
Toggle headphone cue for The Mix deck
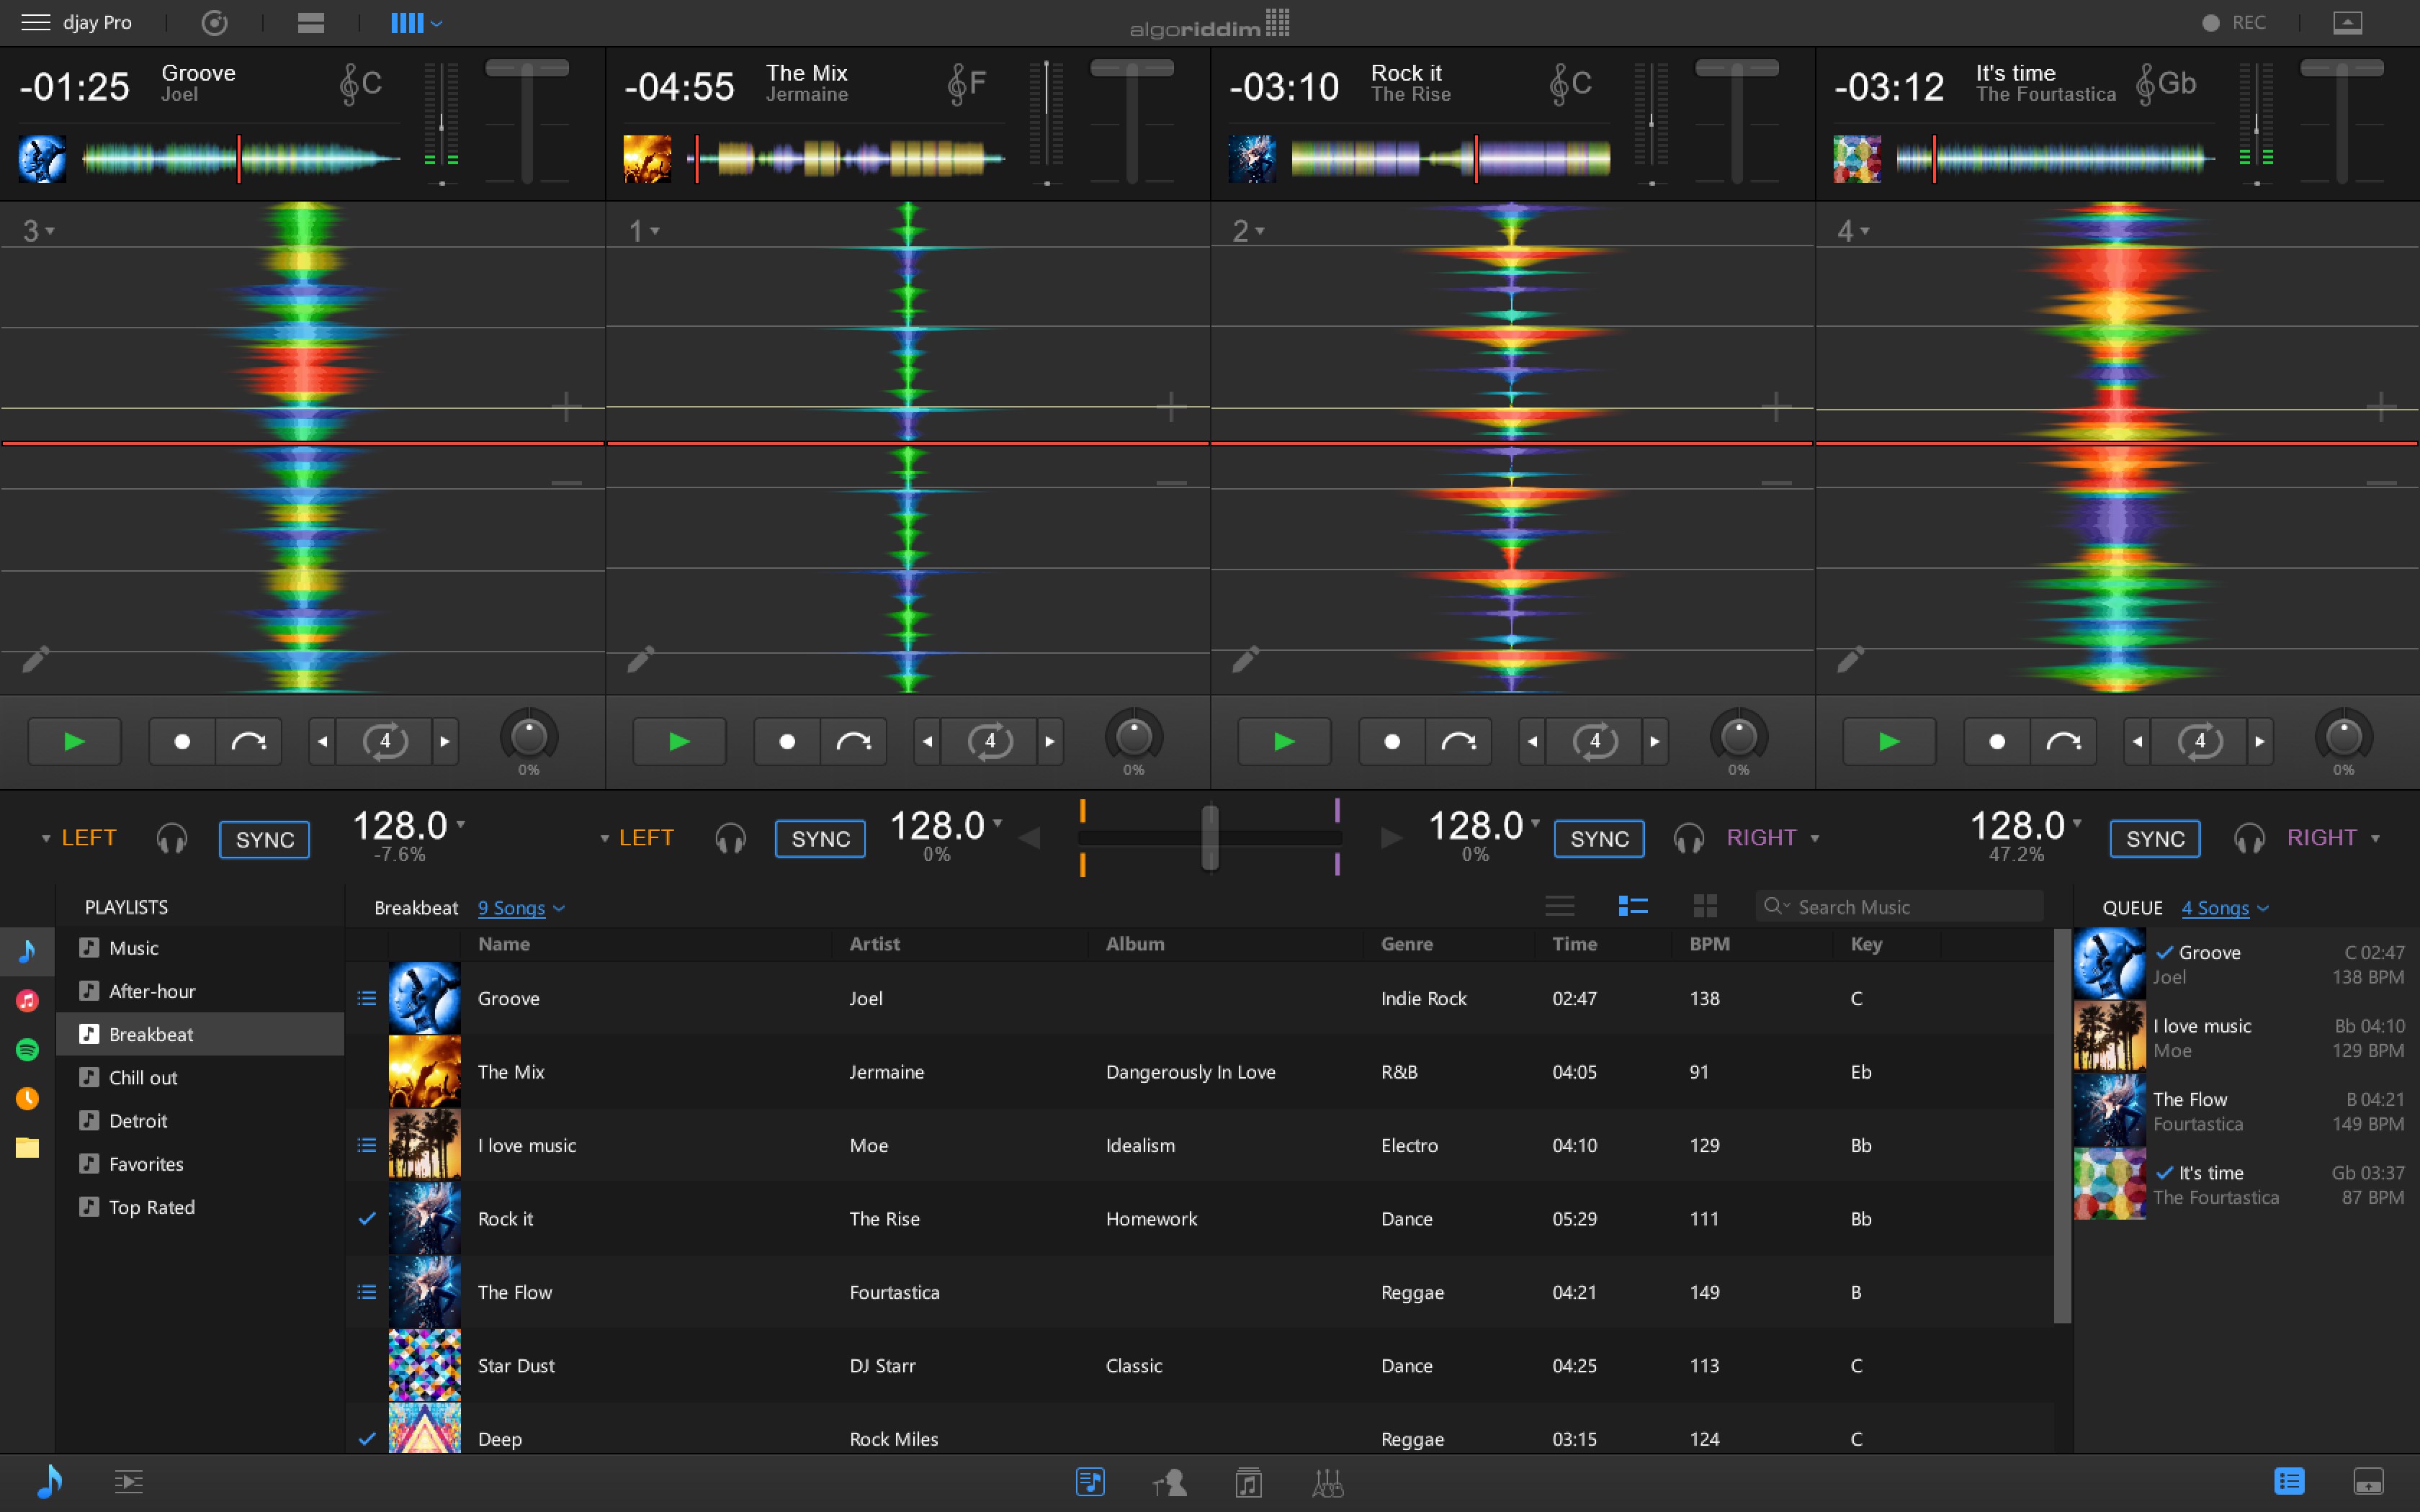click(731, 839)
